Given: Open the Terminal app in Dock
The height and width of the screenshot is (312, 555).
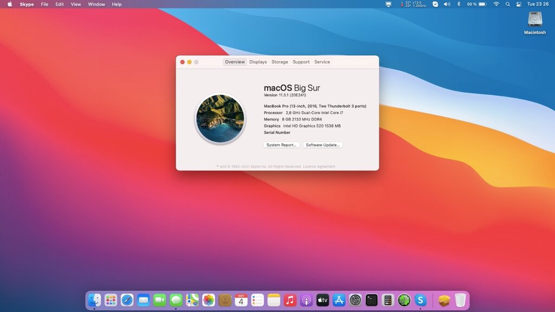Looking at the screenshot, I should coord(371,300).
